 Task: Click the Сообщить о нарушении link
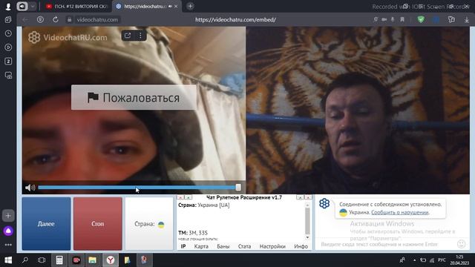[400, 213]
